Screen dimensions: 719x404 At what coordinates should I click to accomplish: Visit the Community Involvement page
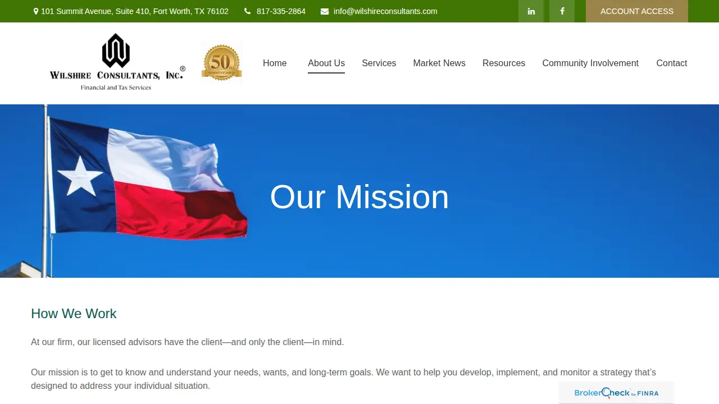point(590,63)
